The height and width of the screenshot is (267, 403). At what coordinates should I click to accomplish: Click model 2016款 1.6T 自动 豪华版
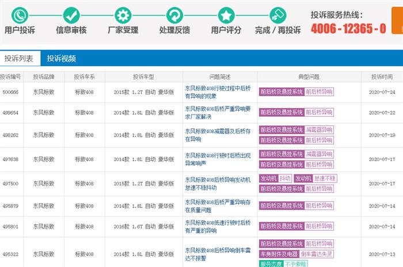coord(144,226)
